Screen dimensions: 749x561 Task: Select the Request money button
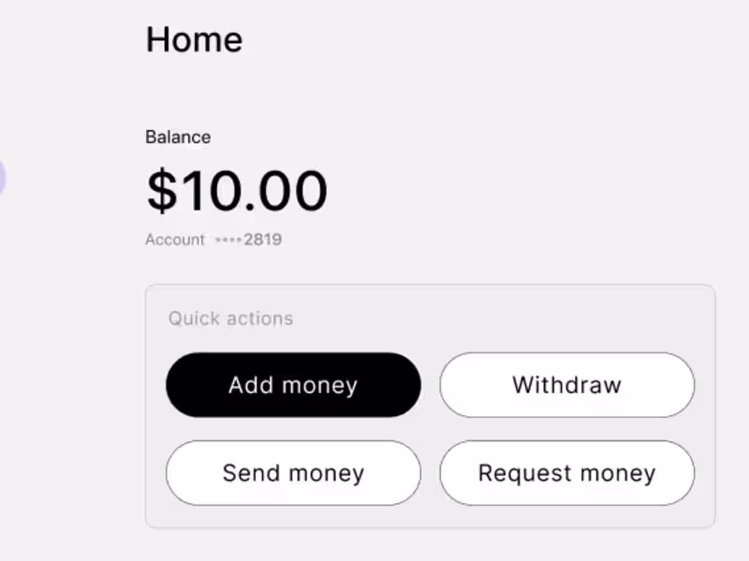[566, 472]
